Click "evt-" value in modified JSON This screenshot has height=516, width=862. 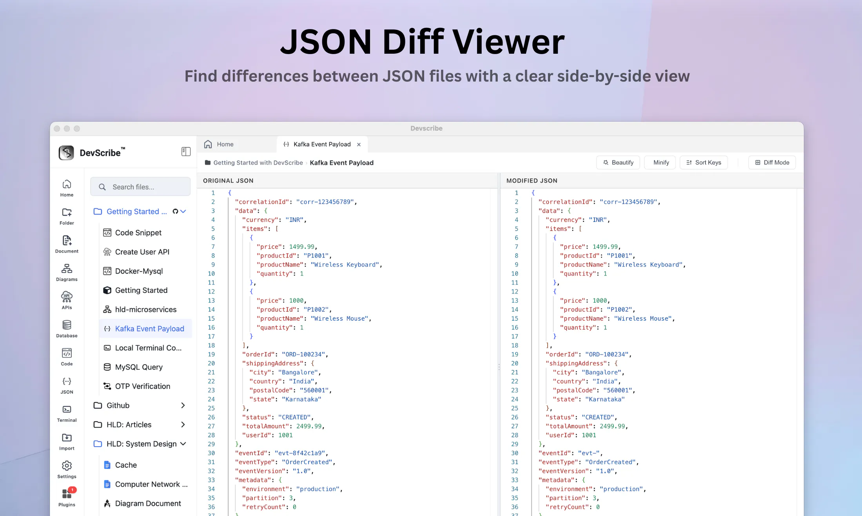(588, 453)
